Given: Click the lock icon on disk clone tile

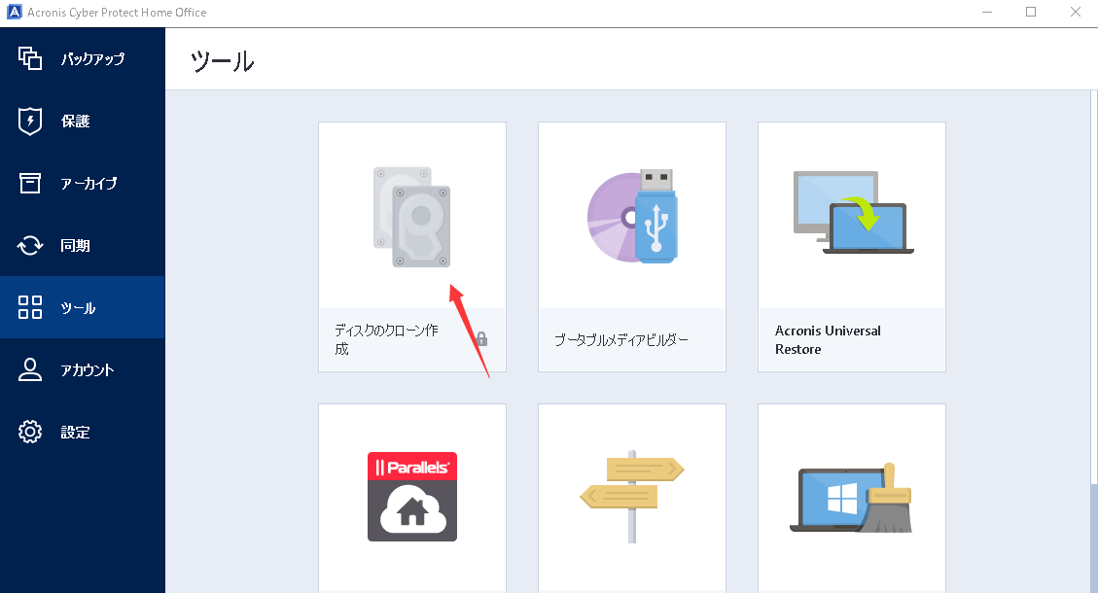Looking at the screenshot, I should [481, 339].
